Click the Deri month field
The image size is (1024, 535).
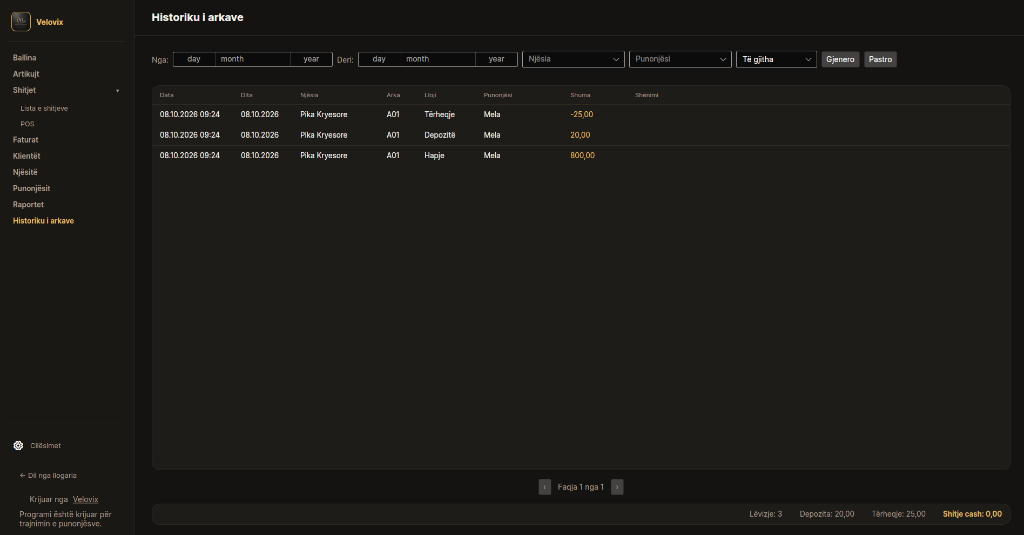(438, 59)
